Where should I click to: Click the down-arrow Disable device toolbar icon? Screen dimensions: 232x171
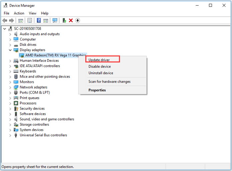78,20
